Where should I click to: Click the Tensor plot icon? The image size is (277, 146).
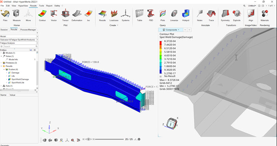click(65, 15)
